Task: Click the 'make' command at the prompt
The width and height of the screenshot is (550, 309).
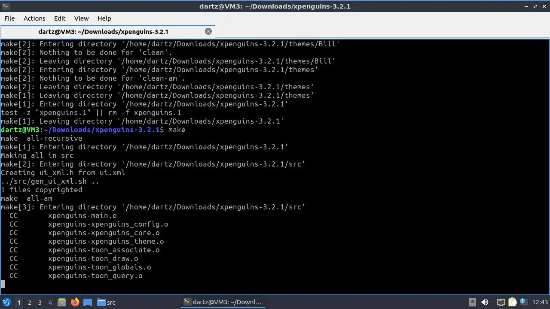Action: click(x=177, y=130)
